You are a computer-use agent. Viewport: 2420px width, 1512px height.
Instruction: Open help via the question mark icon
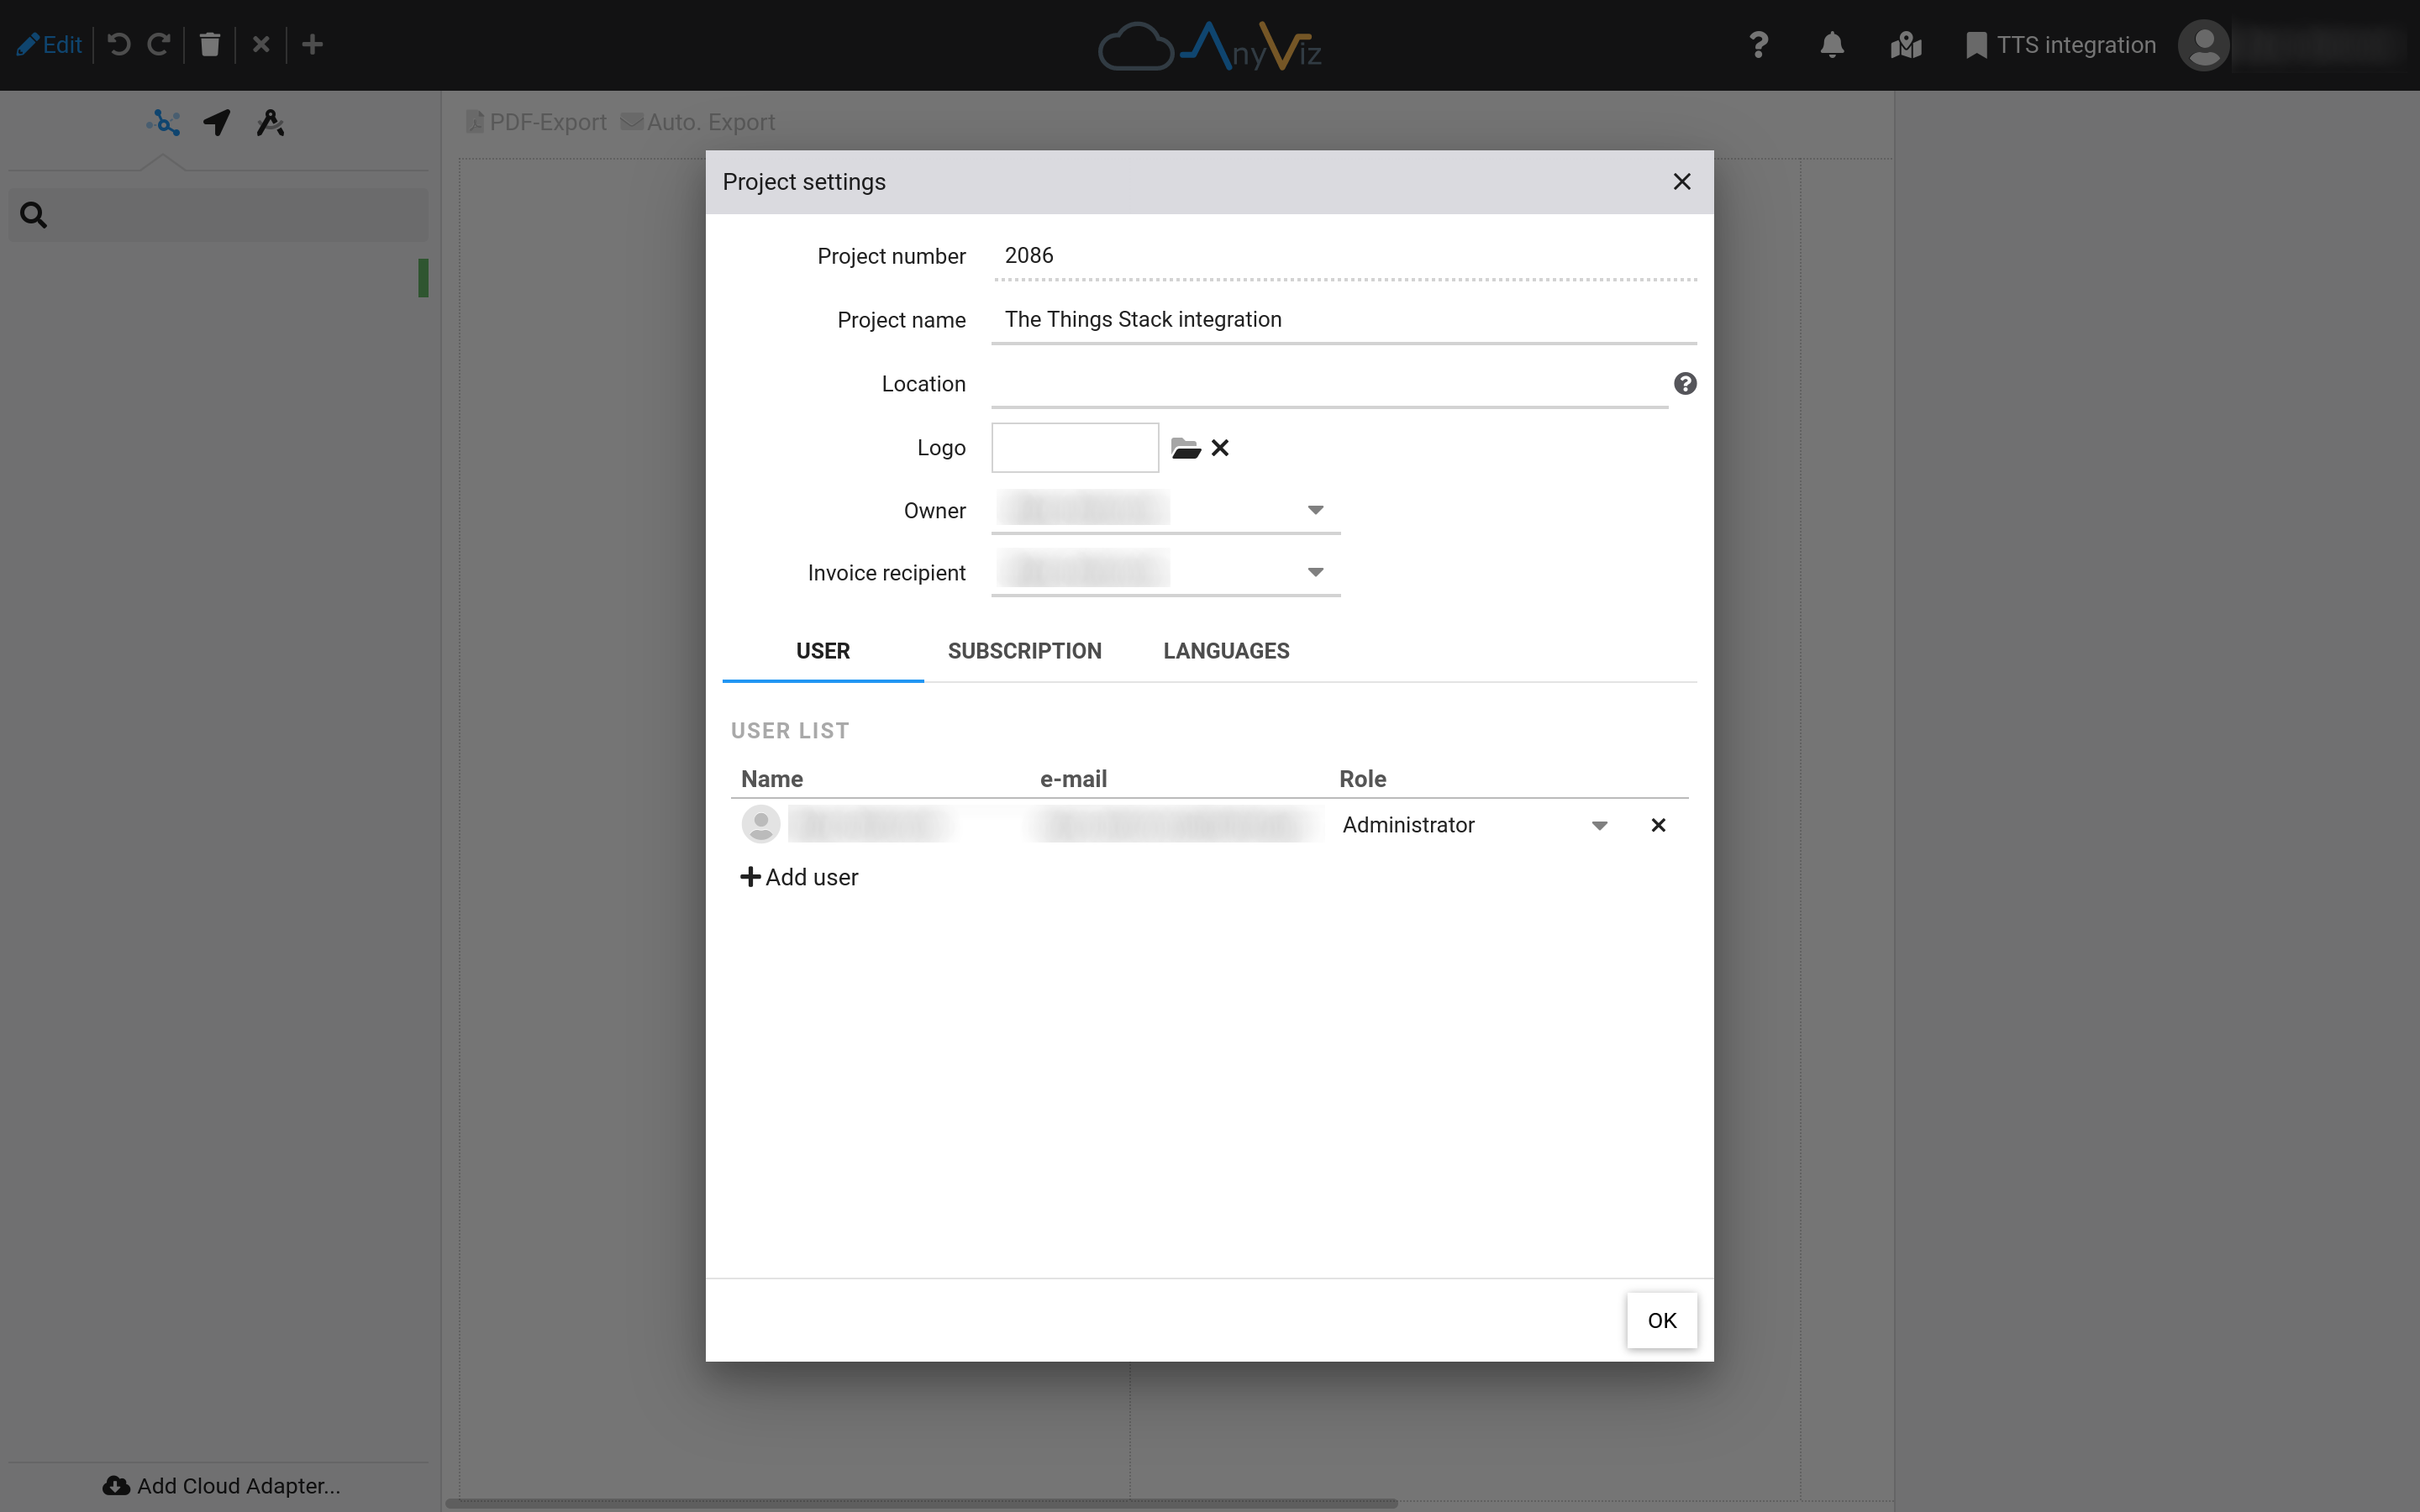coord(1758,45)
